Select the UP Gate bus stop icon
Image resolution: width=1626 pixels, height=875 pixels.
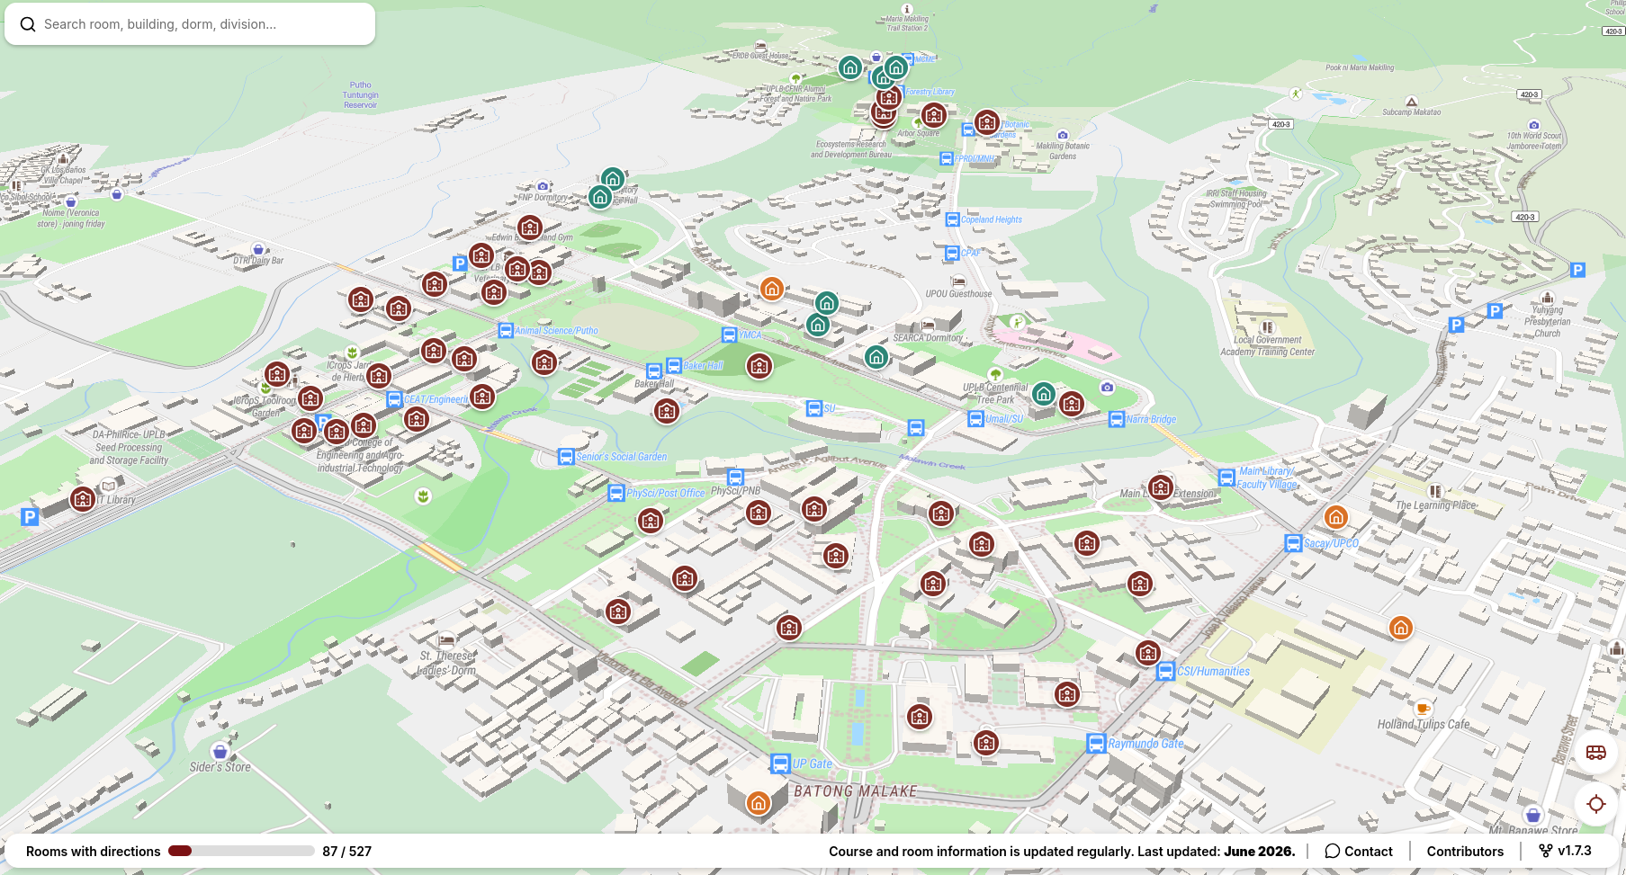click(780, 763)
